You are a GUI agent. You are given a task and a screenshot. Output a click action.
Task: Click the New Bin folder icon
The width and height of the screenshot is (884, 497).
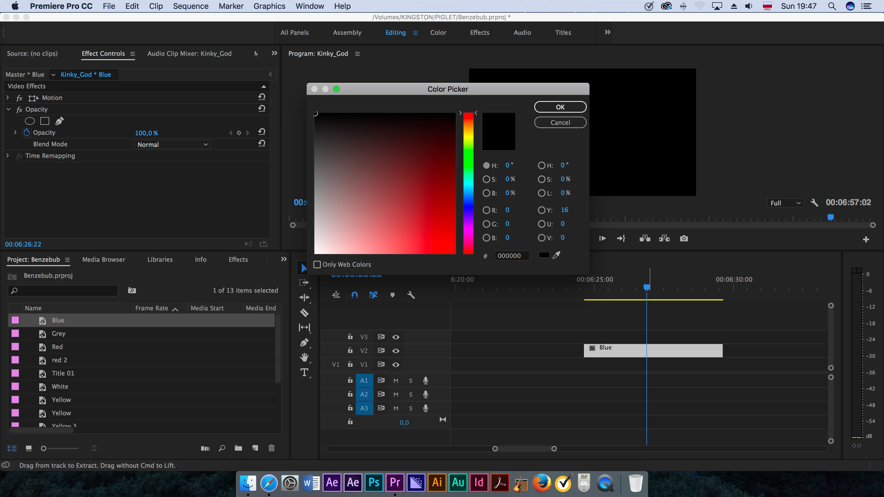click(238, 448)
